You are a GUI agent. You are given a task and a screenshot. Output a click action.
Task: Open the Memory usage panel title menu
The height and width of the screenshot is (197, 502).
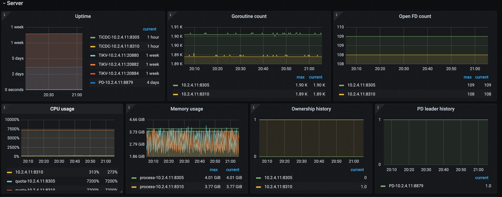[187, 109]
